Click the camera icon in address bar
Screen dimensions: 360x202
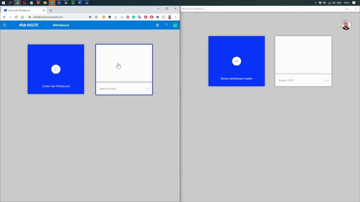[x=90, y=17]
